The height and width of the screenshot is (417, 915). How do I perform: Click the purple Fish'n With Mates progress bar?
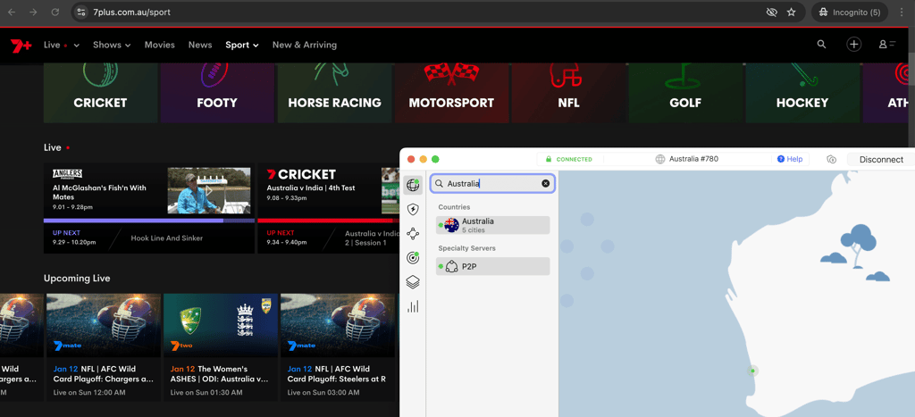click(149, 221)
